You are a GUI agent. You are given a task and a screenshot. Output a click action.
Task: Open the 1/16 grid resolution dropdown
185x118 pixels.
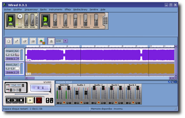(x=65, y=41)
